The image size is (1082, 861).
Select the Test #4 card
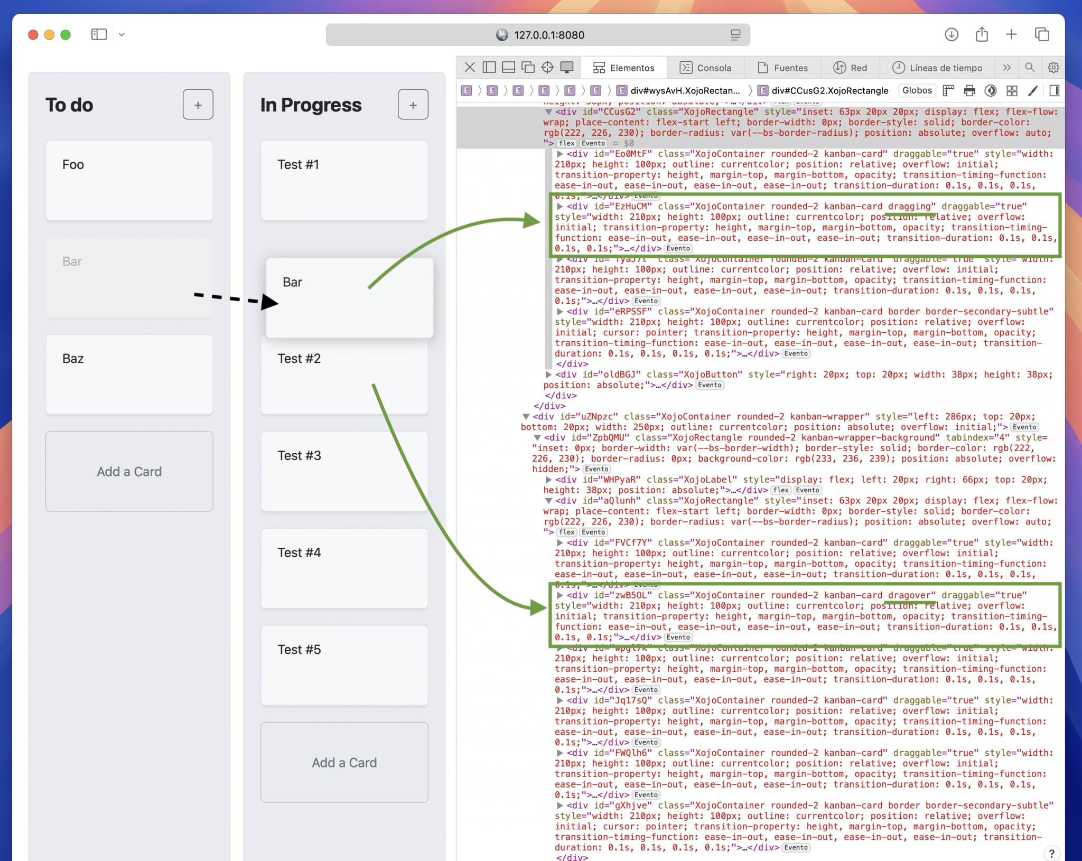click(x=344, y=568)
